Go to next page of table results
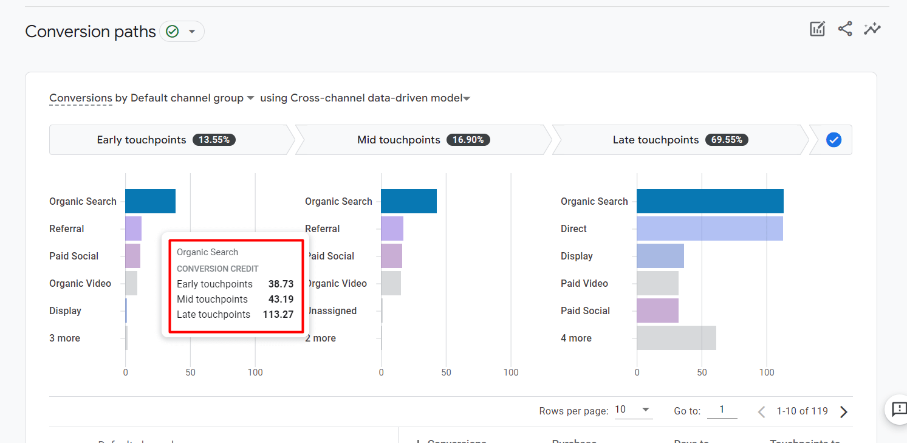Screen dimensions: 907x443 (843, 411)
